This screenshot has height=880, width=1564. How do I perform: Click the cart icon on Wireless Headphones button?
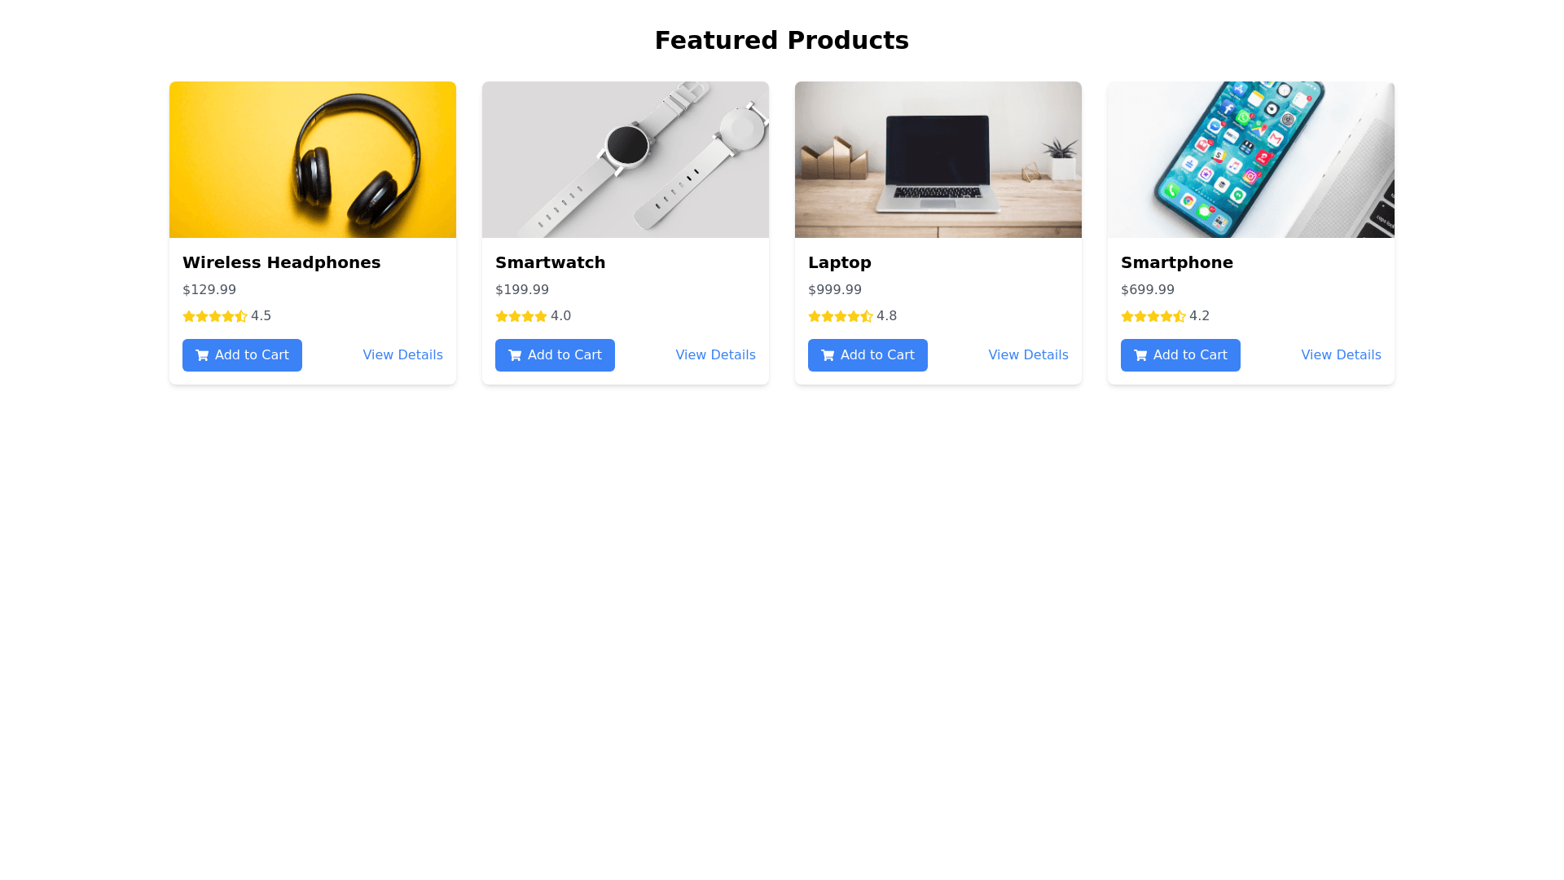(x=202, y=355)
